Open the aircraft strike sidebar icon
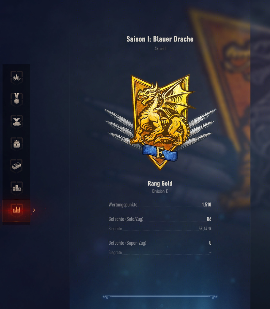Image resolution: width=270 pixels, height=309 pixels. click(17, 78)
